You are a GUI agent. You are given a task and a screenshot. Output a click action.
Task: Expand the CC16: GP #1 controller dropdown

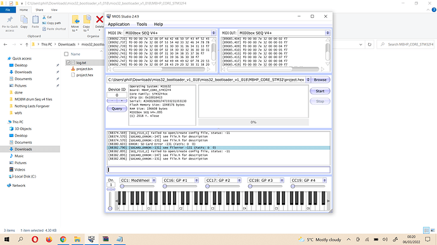(196, 181)
